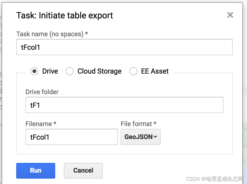The width and height of the screenshot is (247, 184).
Task: Click the Drive folder label
Action: click(x=42, y=92)
